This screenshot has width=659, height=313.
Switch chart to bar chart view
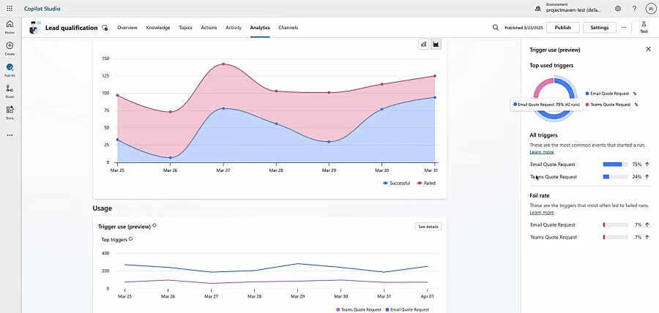pyautogui.click(x=423, y=44)
